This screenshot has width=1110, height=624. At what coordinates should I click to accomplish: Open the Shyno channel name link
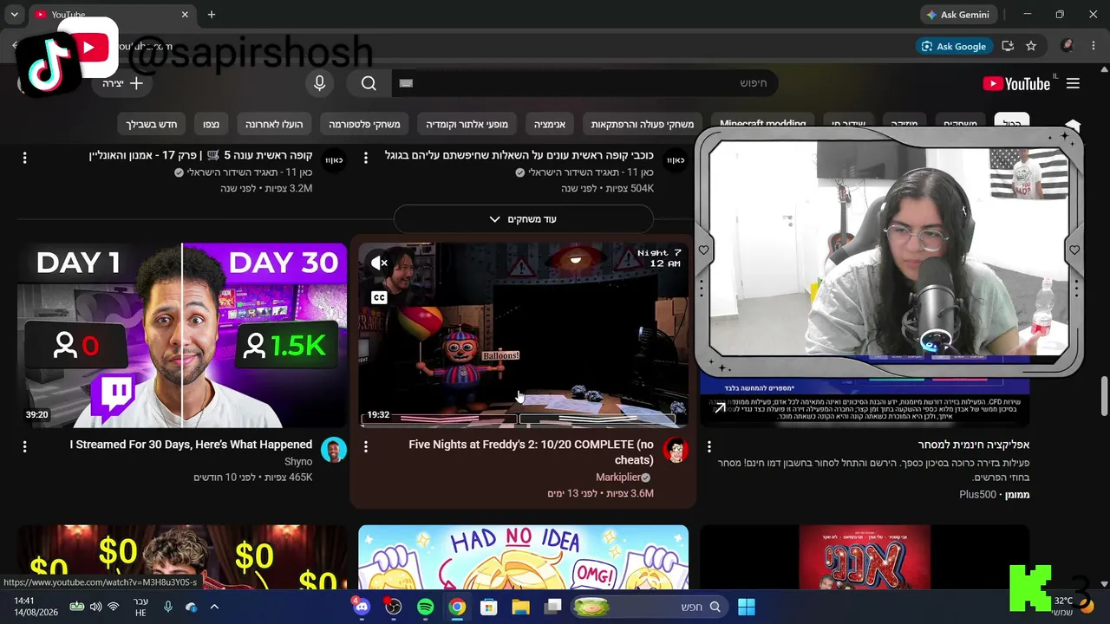coord(298,462)
